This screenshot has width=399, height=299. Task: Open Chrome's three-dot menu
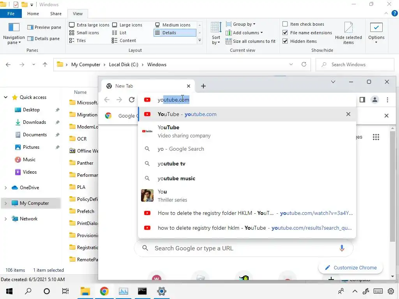(387, 100)
